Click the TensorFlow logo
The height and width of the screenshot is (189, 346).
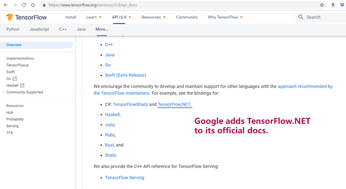pos(26,17)
